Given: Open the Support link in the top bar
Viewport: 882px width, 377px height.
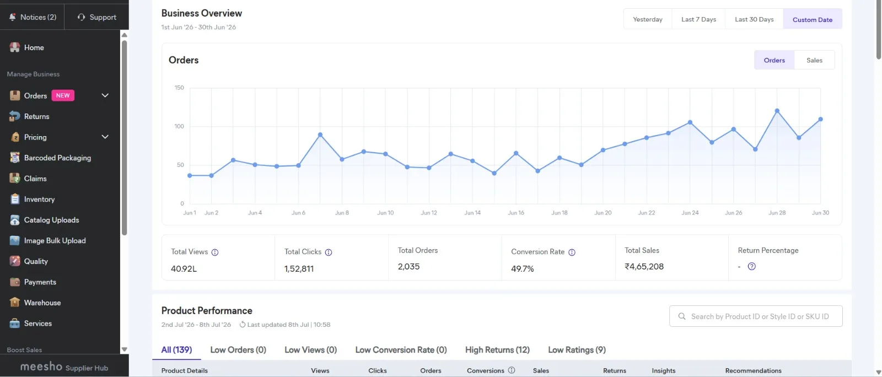Looking at the screenshot, I should [x=97, y=17].
